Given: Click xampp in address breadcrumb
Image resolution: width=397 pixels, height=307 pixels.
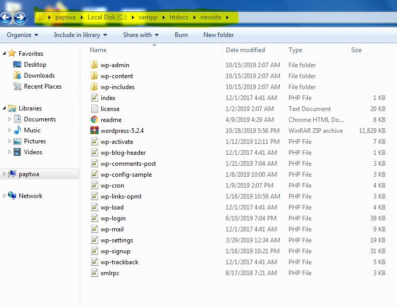Looking at the screenshot, I should pos(148,17).
